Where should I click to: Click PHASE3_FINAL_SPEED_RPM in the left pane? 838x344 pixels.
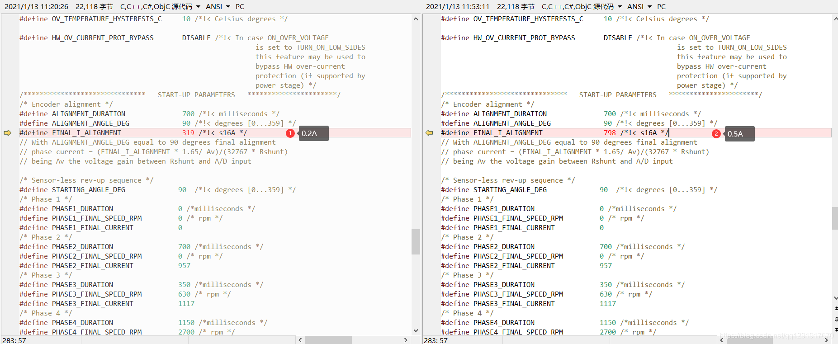click(x=97, y=294)
